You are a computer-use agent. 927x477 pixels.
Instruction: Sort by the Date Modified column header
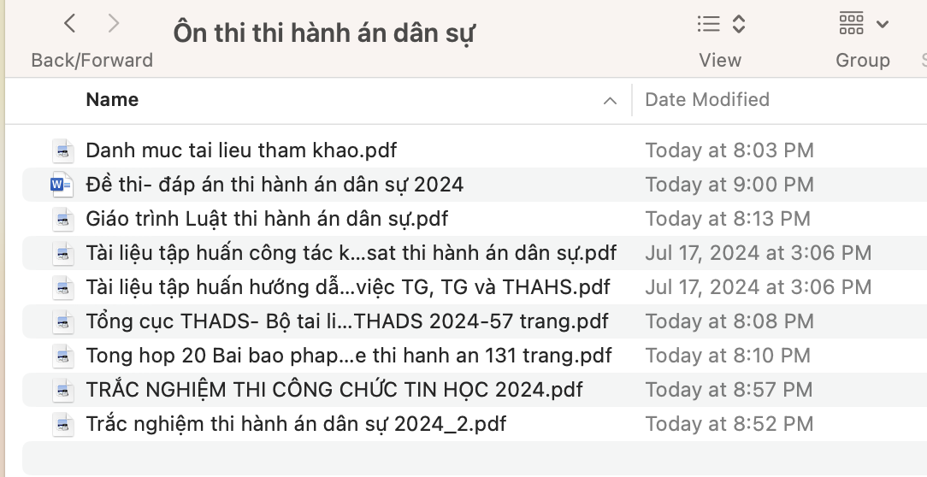point(706,100)
